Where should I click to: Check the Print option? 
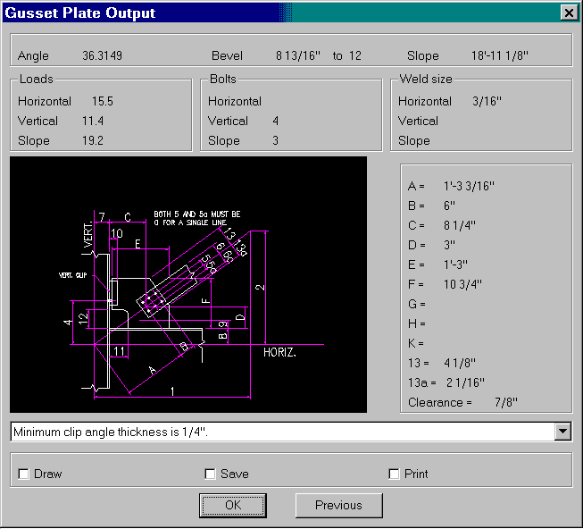[394, 474]
